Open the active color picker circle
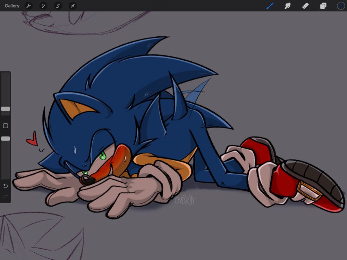The width and height of the screenshot is (347, 260). click(x=341, y=6)
